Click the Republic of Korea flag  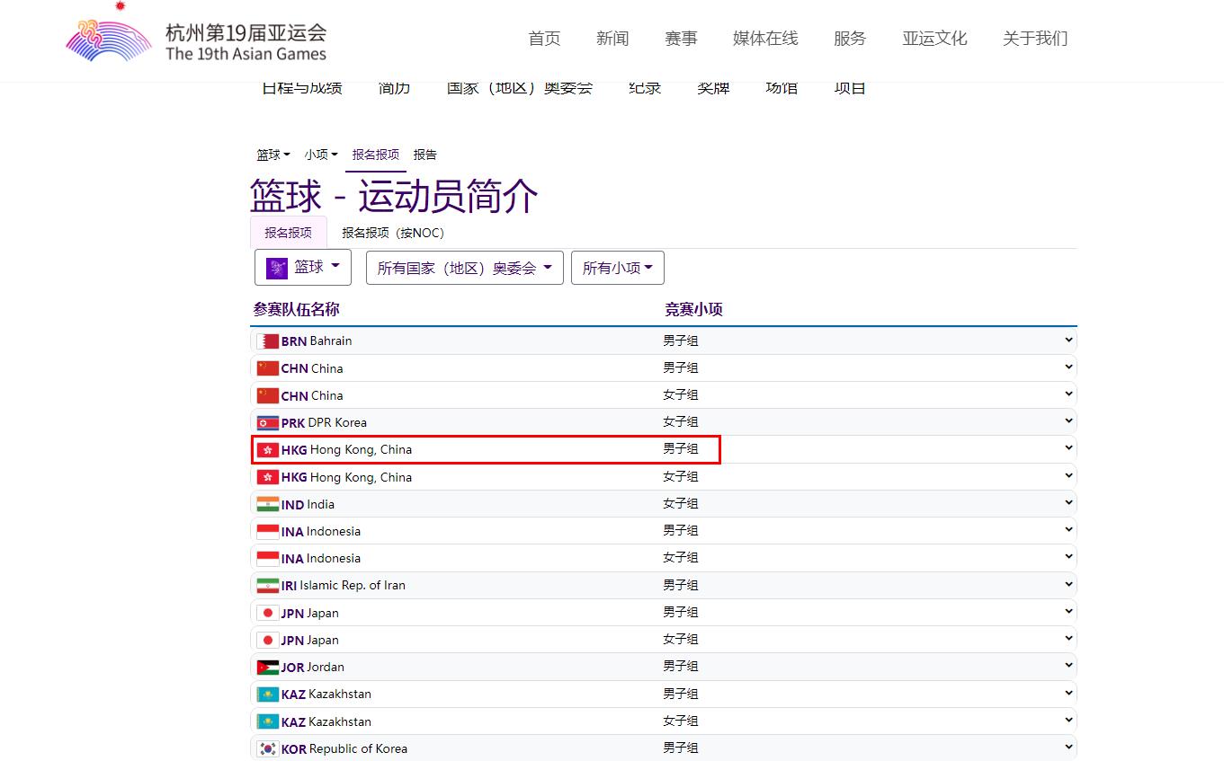pyautogui.click(x=268, y=748)
